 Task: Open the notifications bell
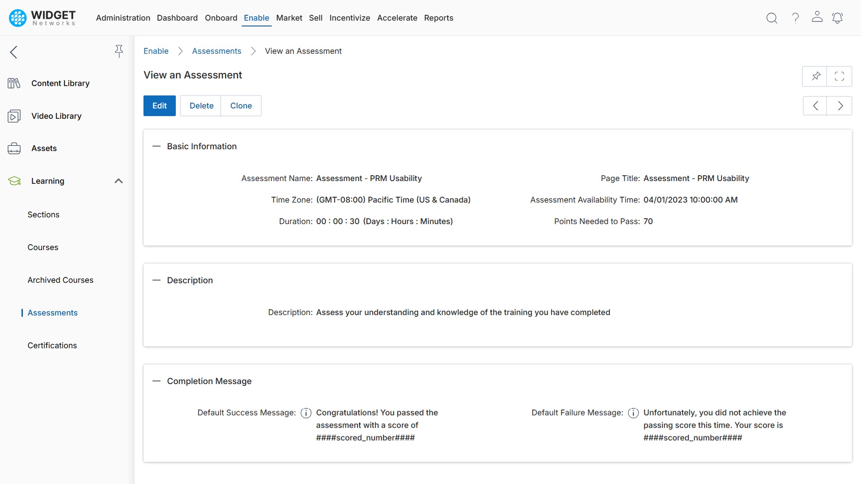click(x=838, y=18)
